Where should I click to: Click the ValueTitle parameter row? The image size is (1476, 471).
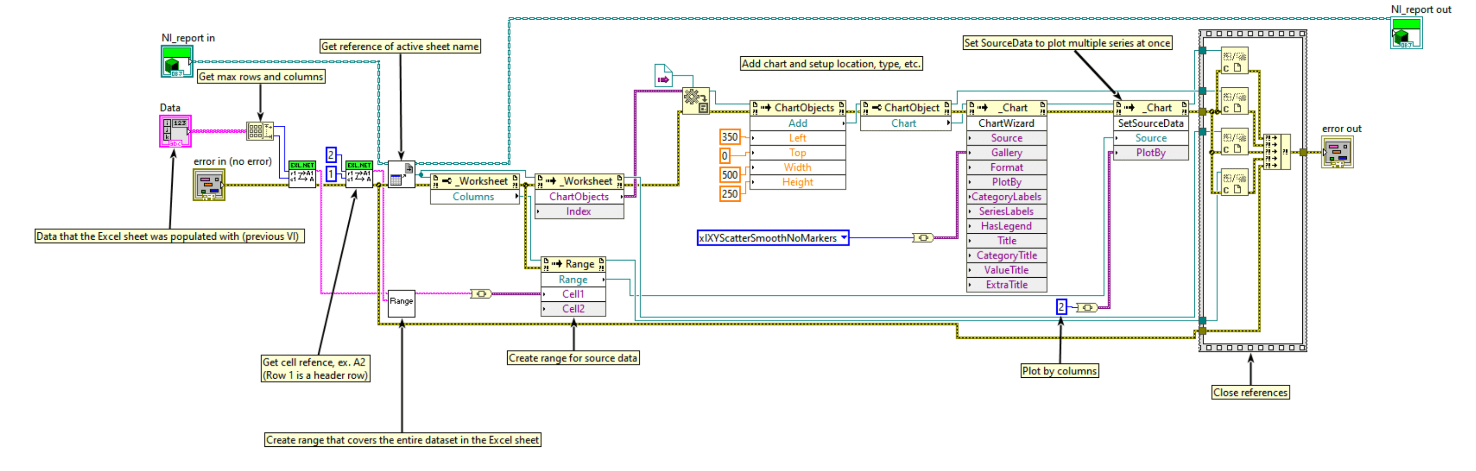[x=1006, y=270]
